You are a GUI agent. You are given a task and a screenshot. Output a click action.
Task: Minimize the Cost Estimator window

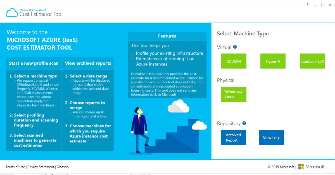click(315, 5)
